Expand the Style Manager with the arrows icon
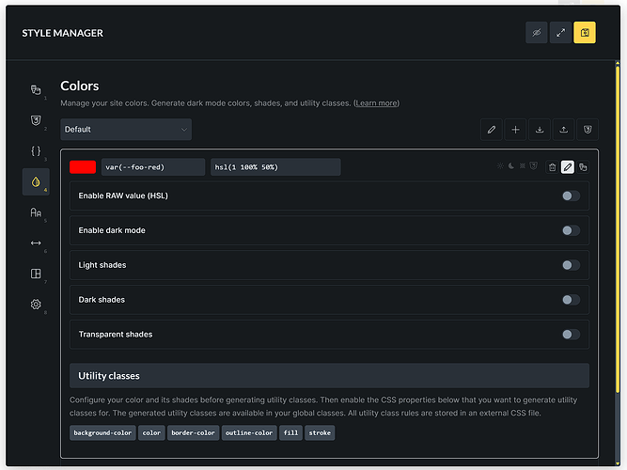This screenshot has height=470, width=627. click(x=561, y=33)
